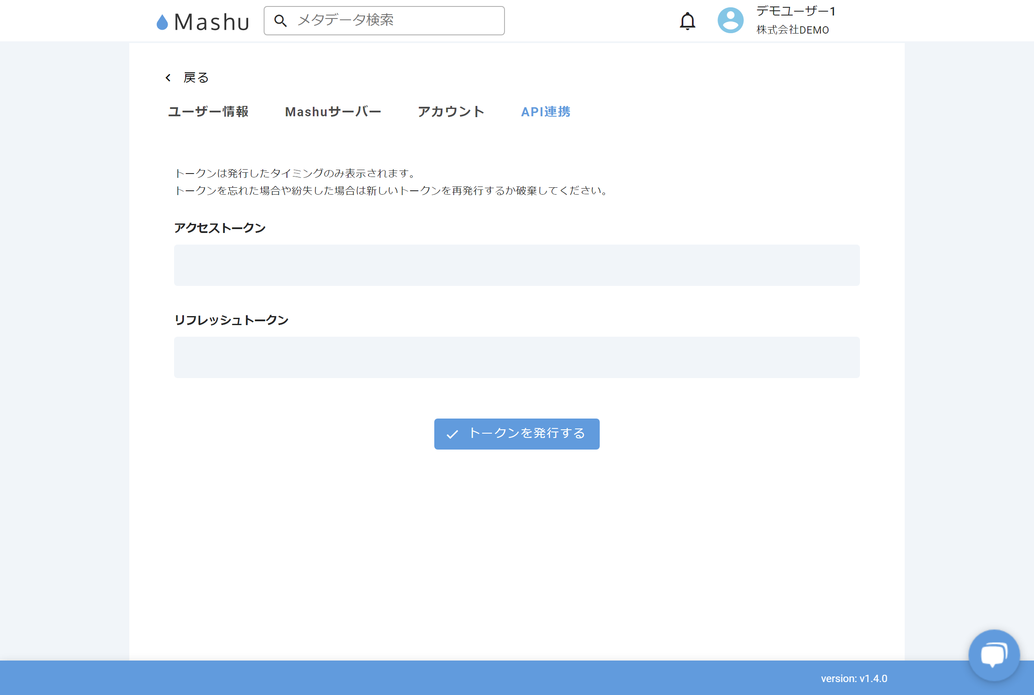The width and height of the screenshot is (1034, 695).
Task: Click the リフレッシュトークン display field
Action: point(517,357)
